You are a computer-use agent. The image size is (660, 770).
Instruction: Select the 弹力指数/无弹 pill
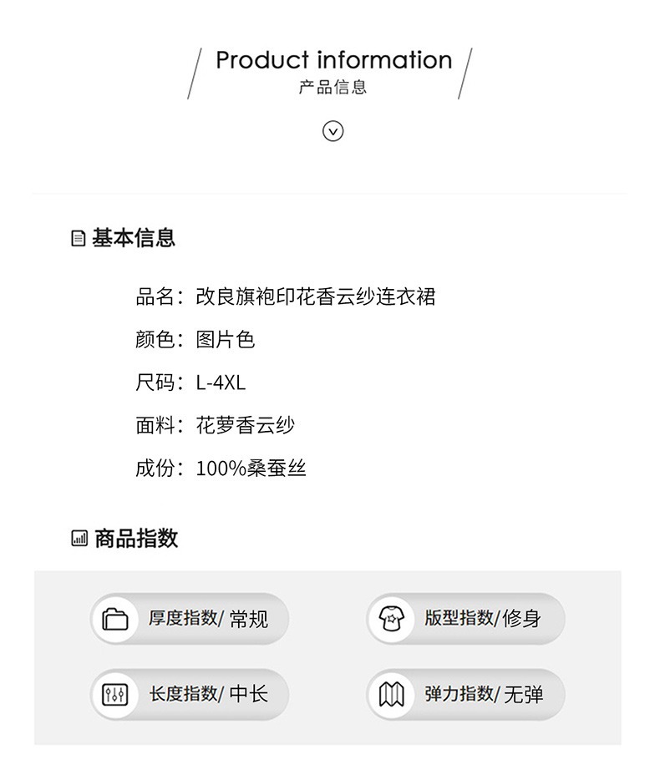coord(465,694)
